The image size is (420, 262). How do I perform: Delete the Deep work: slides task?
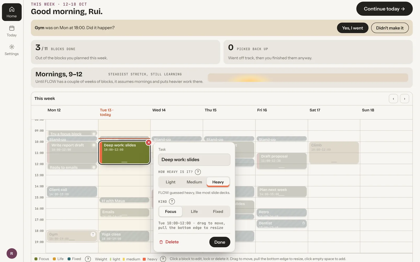click(169, 242)
